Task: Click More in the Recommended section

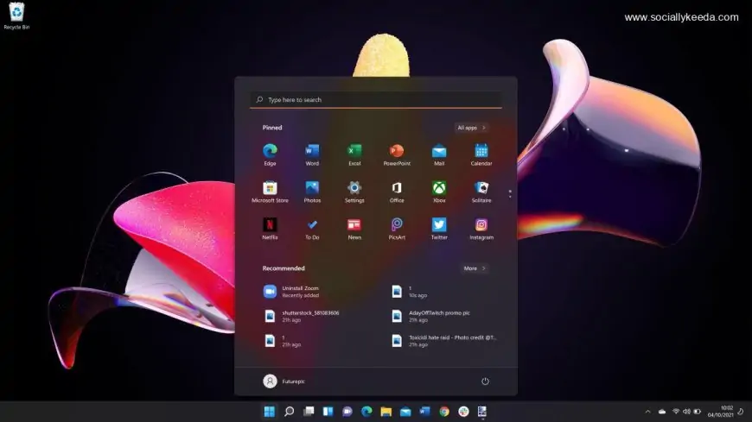Action: tap(475, 268)
